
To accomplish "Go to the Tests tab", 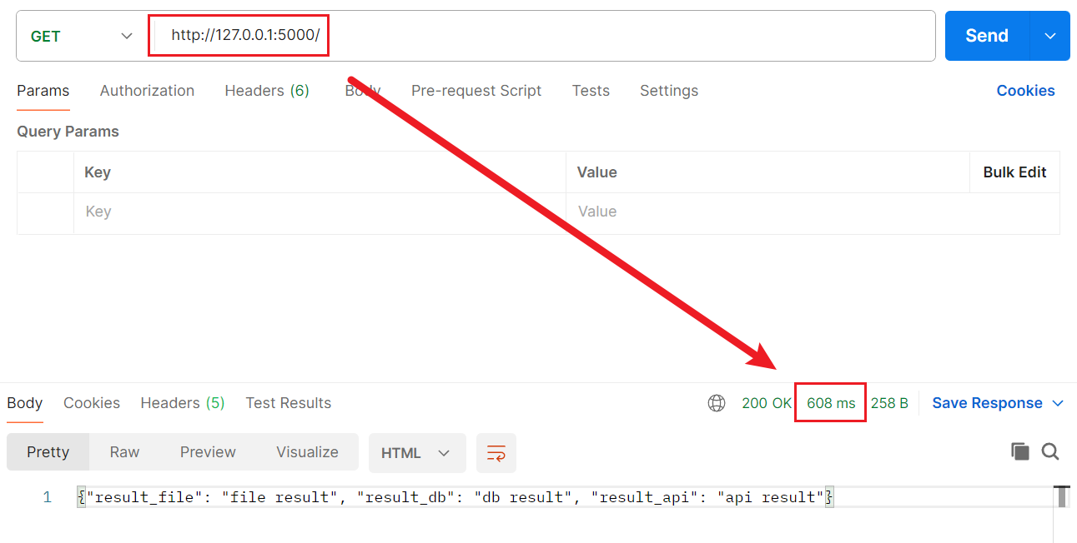I will click(591, 91).
